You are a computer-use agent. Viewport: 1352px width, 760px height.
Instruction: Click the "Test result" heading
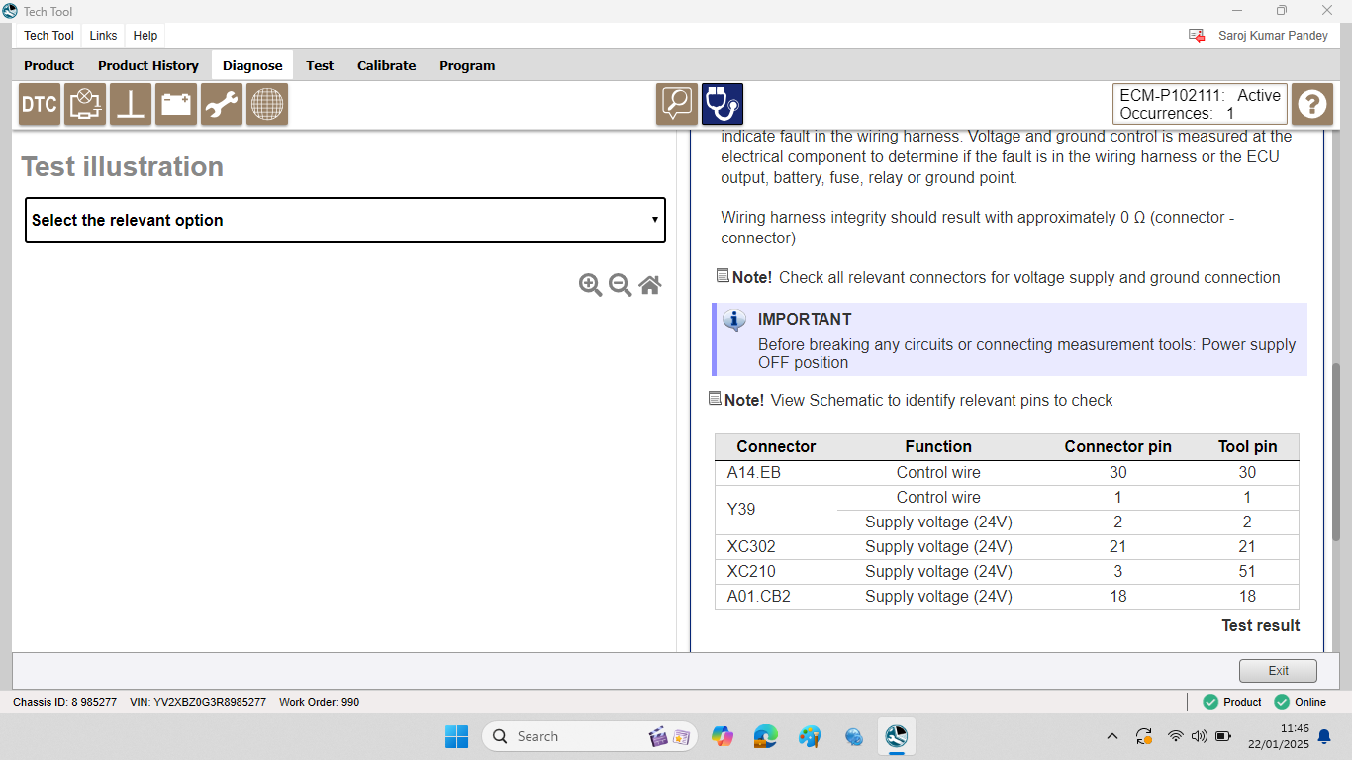1260,625
